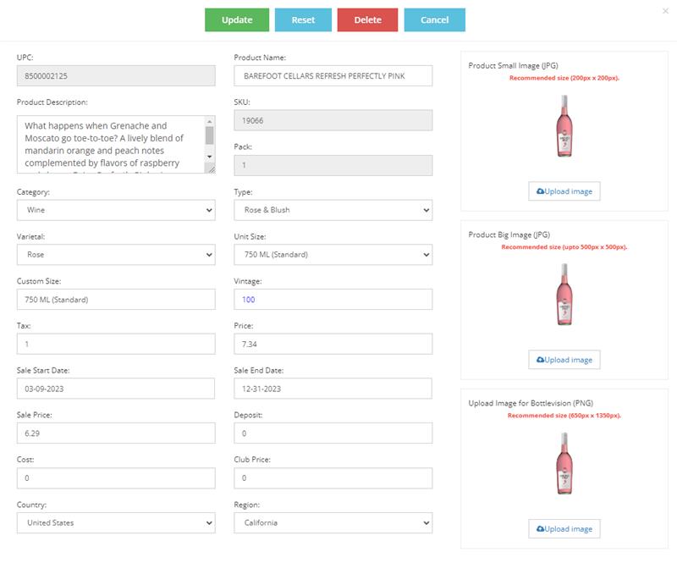The width and height of the screenshot is (677, 563).
Task: Click the Cost input field
Action: coord(116,477)
